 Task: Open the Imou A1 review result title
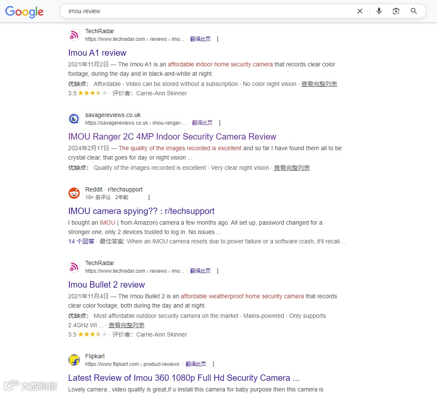[97, 53]
